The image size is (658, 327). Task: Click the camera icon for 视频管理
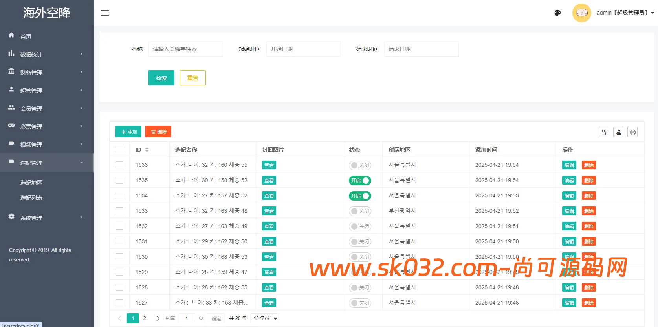click(x=11, y=144)
